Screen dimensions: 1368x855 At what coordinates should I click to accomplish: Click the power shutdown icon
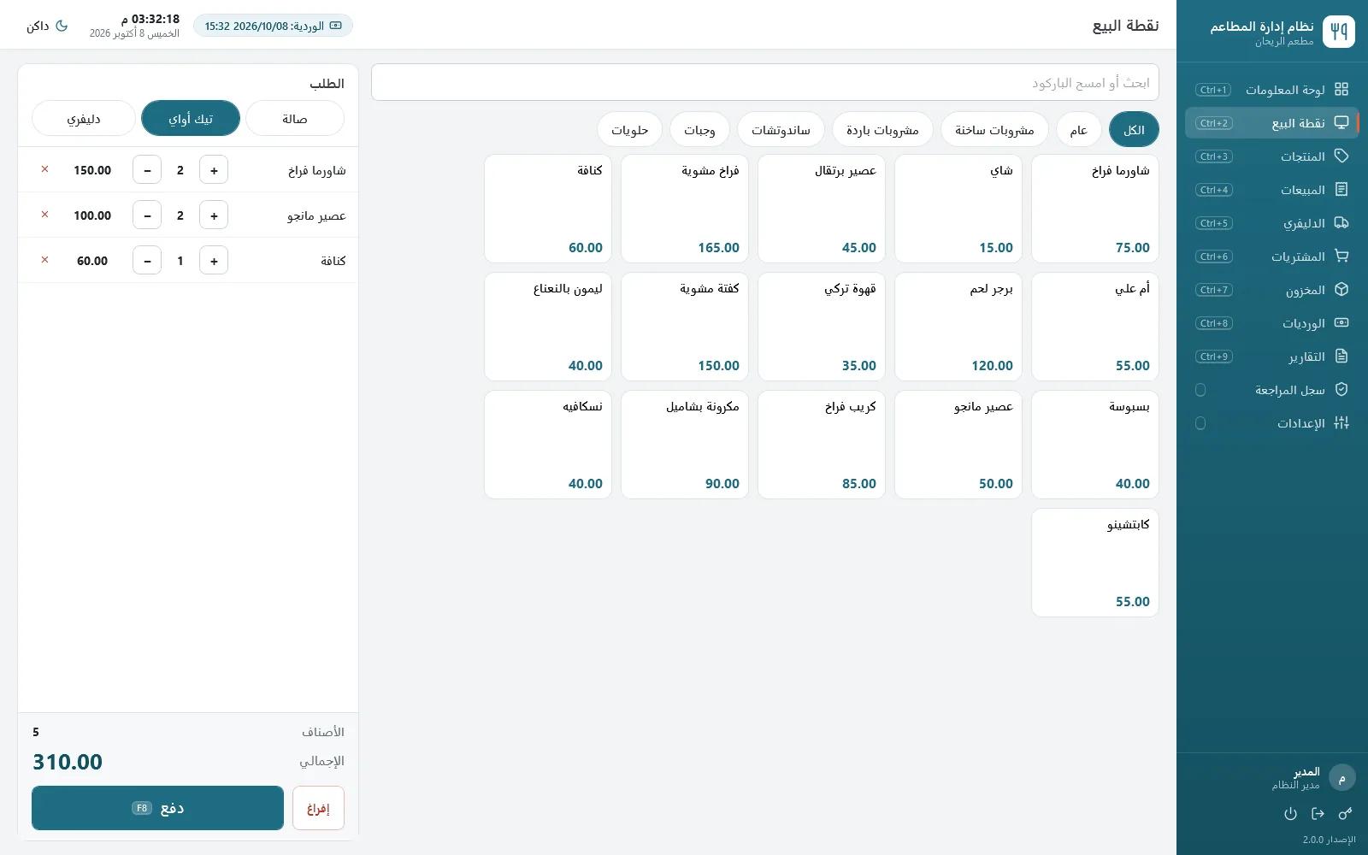click(x=1290, y=814)
